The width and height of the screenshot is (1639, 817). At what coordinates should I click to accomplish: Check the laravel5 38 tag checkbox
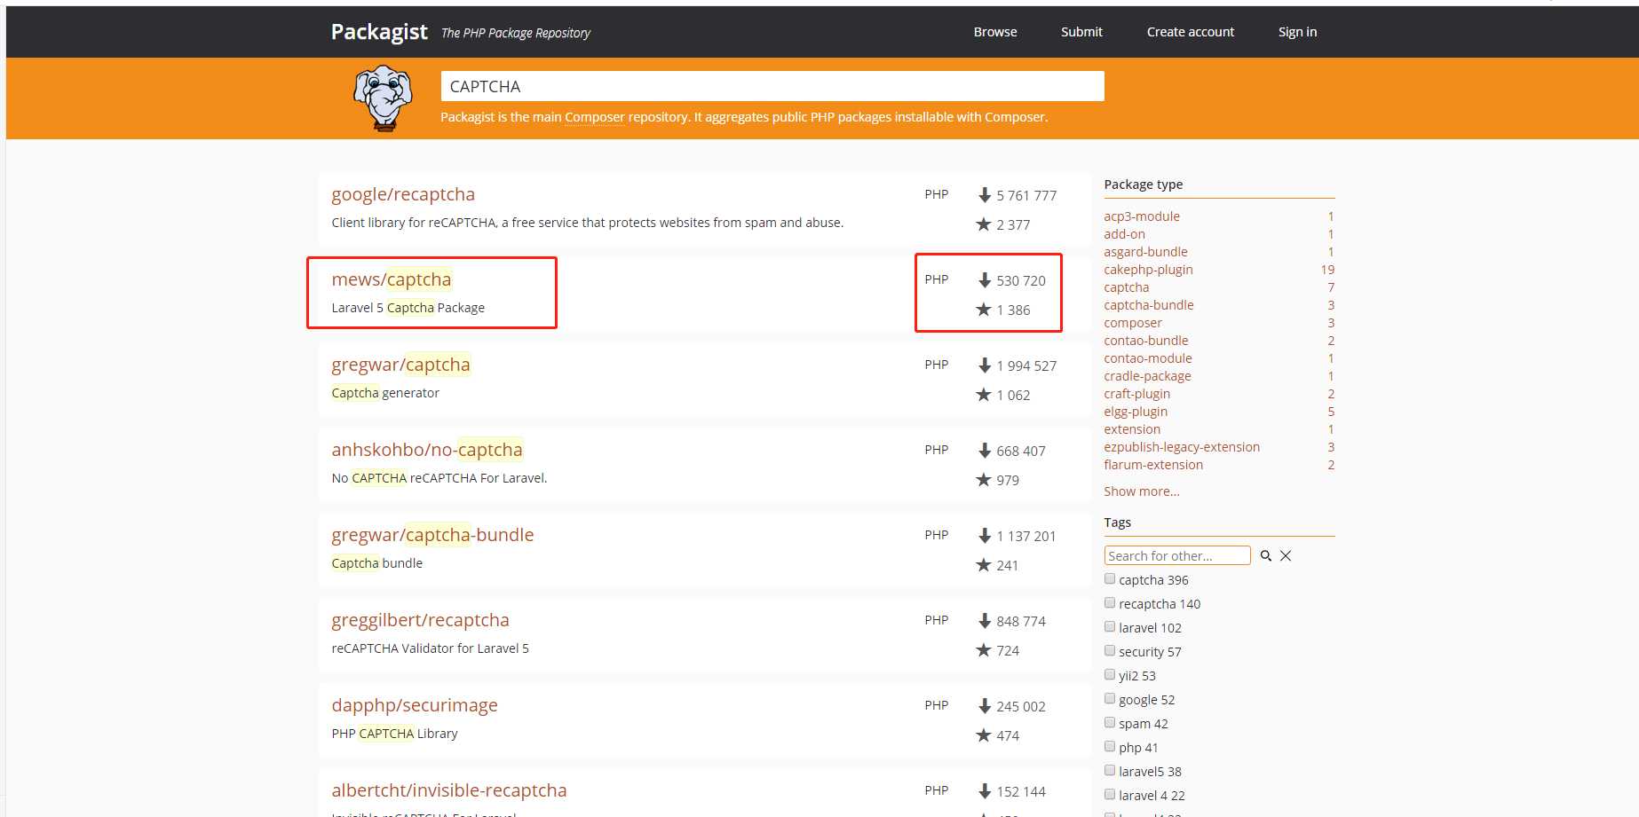(x=1110, y=771)
